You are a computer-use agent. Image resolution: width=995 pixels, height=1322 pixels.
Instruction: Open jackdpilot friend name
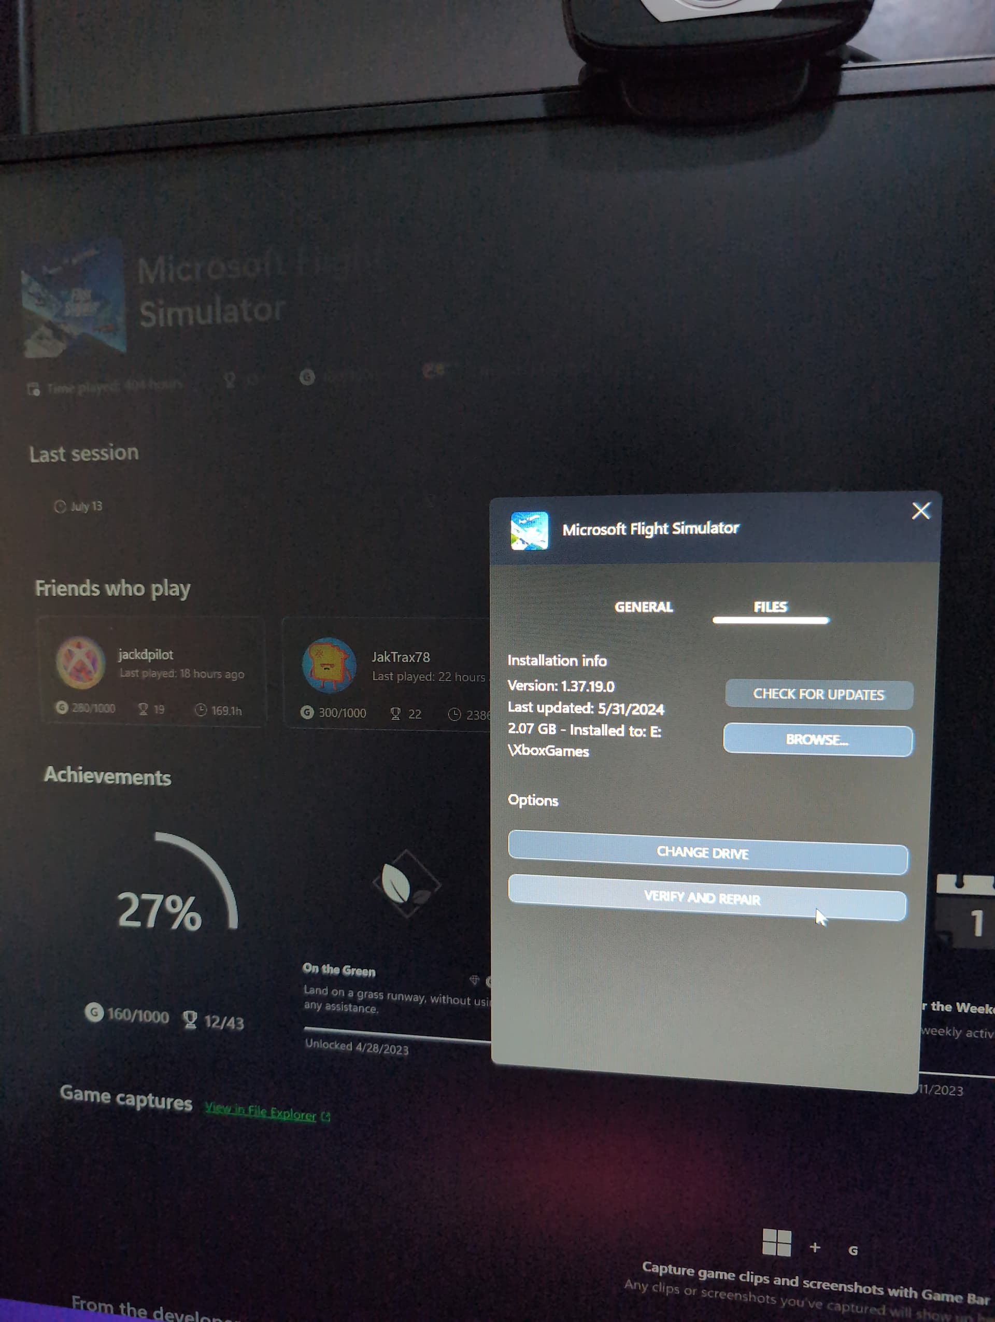(x=146, y=654)
